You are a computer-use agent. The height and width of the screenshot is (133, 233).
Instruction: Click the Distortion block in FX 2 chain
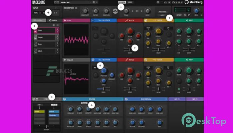[54, 115]
